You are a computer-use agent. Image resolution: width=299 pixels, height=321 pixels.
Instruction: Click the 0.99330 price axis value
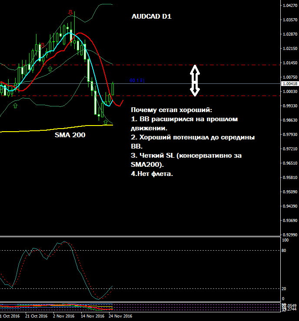[x=290, y=106]
